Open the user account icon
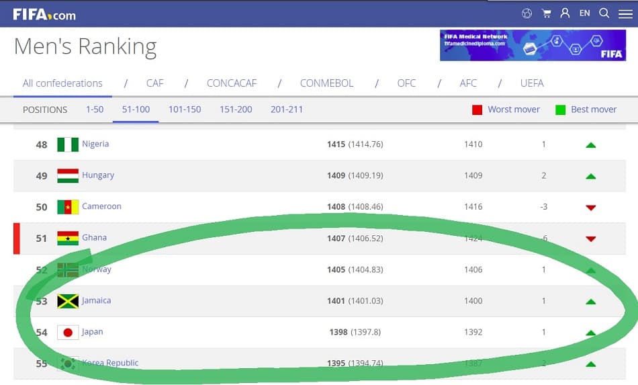The height and width of the screenshot is (385, 638). tap(565, 13)
